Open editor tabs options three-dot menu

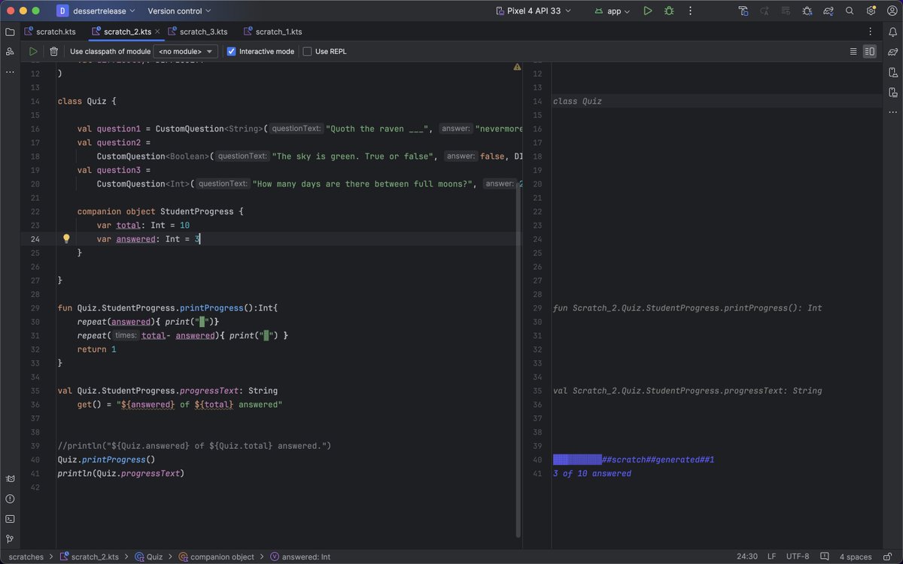pos(871,32)
